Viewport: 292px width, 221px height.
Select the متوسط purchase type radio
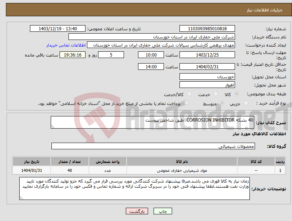pyautogui.click(x=222, y=103)
